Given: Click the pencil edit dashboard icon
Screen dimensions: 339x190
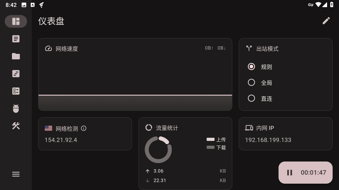Looking at the screenshot, I should (326, 21).
